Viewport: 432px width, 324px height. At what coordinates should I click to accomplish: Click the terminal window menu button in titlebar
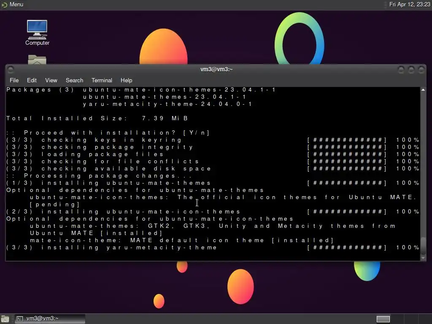click(11, 70)
